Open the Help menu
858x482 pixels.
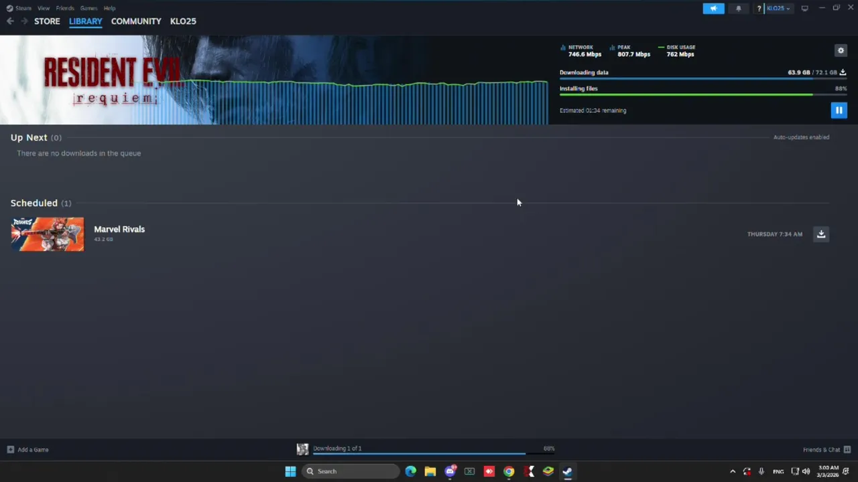[x=109, y=8]
